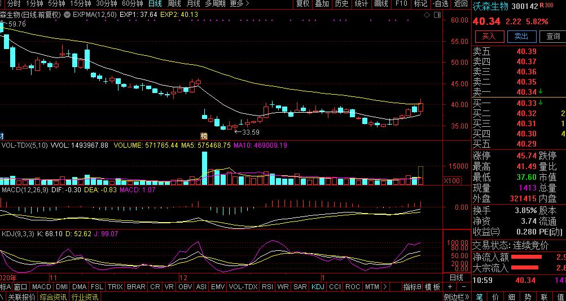The image size is (566, 301).
Task: Select the 60分钟 period
Action: 133,4
